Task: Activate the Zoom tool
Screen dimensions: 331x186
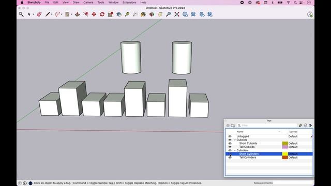Action: (x=169, y=14)
